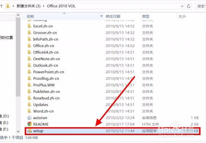Click the Word.zh-cn folder icon
This screenshot has height=143, width=206.
point(30,111)
